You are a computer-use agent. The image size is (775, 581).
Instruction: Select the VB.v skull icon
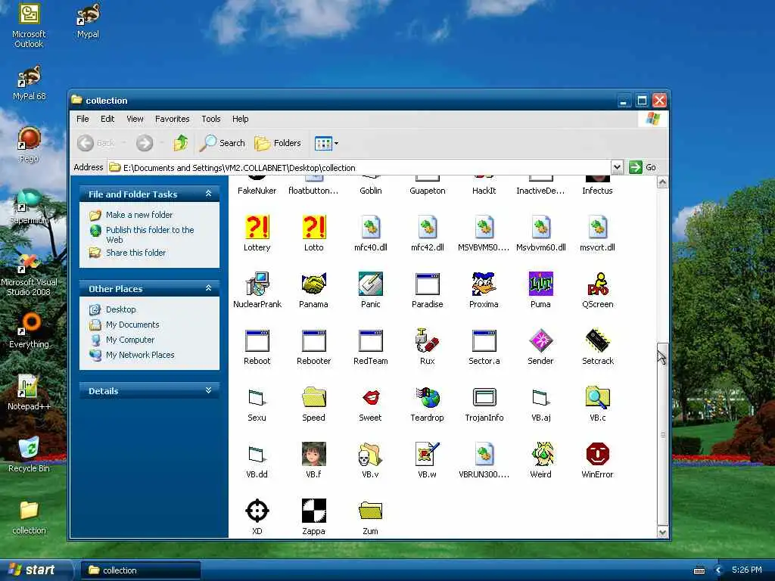pyautogui.click(x=371, y=454)
